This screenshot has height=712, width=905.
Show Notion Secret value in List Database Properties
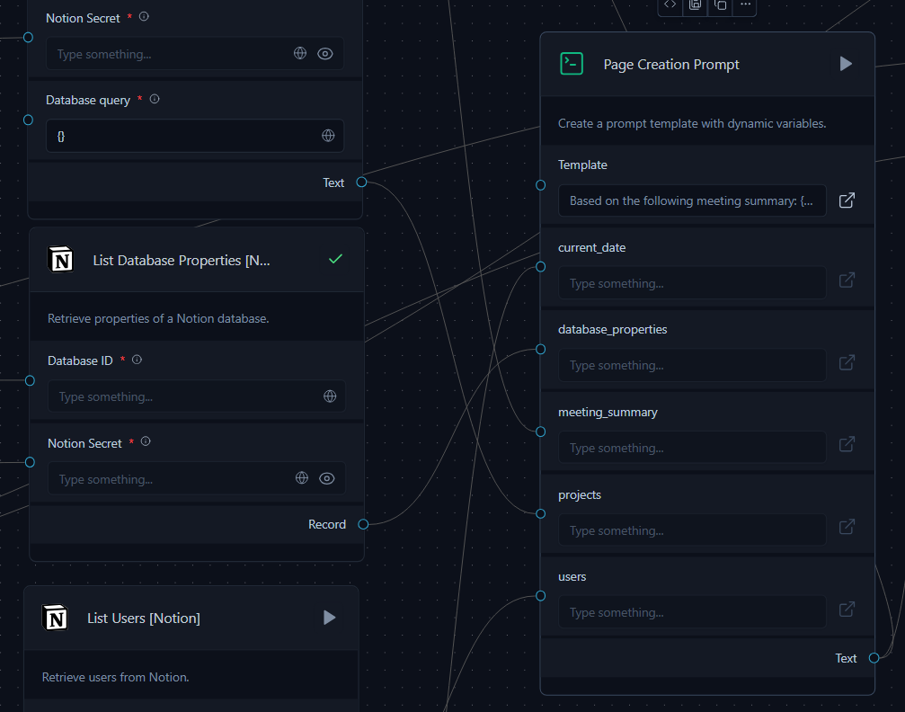click(x=326, y=478)
